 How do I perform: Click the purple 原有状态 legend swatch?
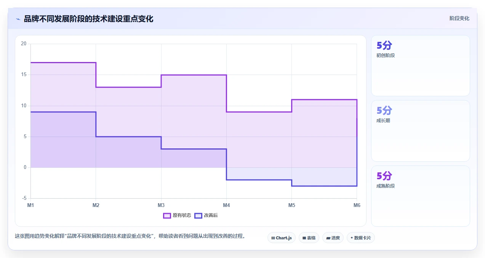(167, 215)
